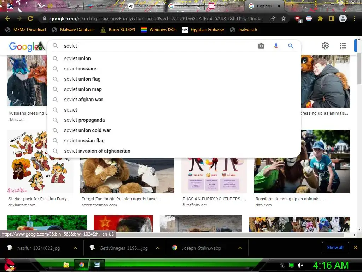Click the URL address bar

(x=156, y=18)
